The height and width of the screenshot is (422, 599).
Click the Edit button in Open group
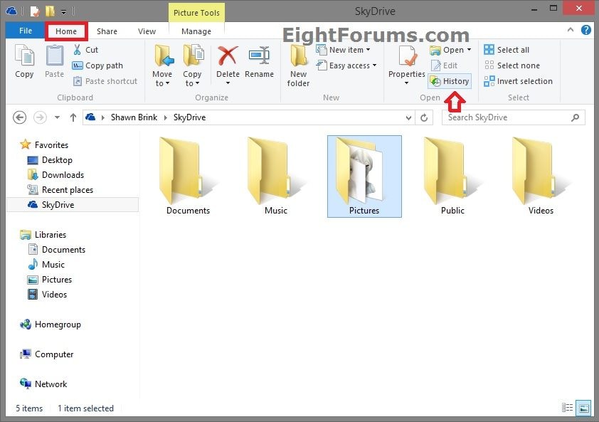point(445,65)
